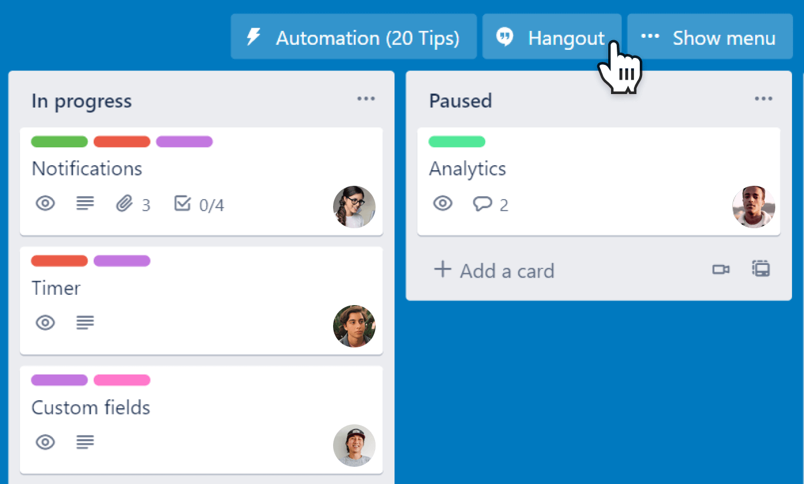Image resolution: width=804 pixels, height=484 pixels.
Task: Click the attachment paperclip icon on Notifications card
Action: pos(124,204)
